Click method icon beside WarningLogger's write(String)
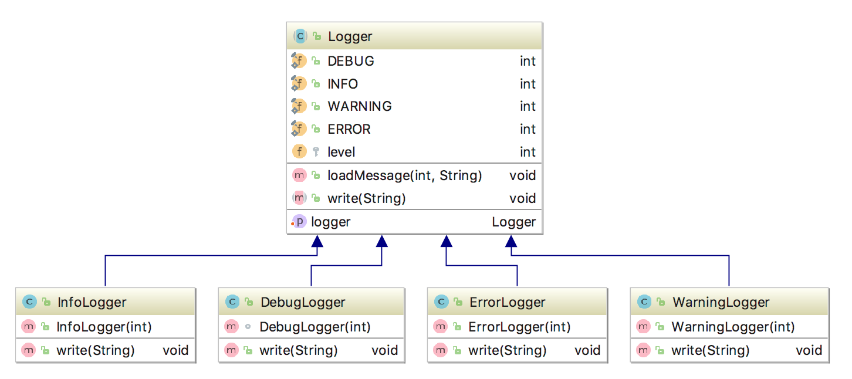Viewport: 852px width, 379px height. tap(643, 350)
